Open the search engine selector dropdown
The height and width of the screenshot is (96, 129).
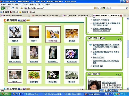[104, 8]
